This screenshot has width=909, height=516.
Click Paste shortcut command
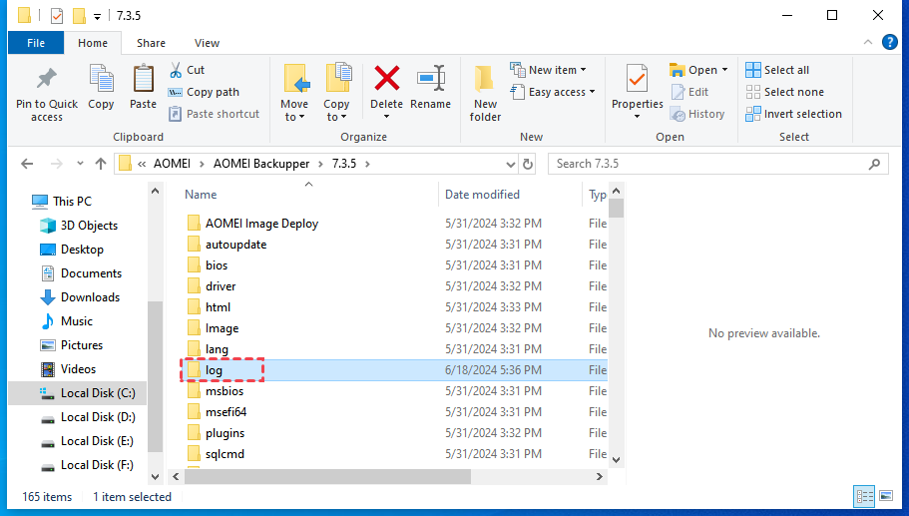(214, 114)
